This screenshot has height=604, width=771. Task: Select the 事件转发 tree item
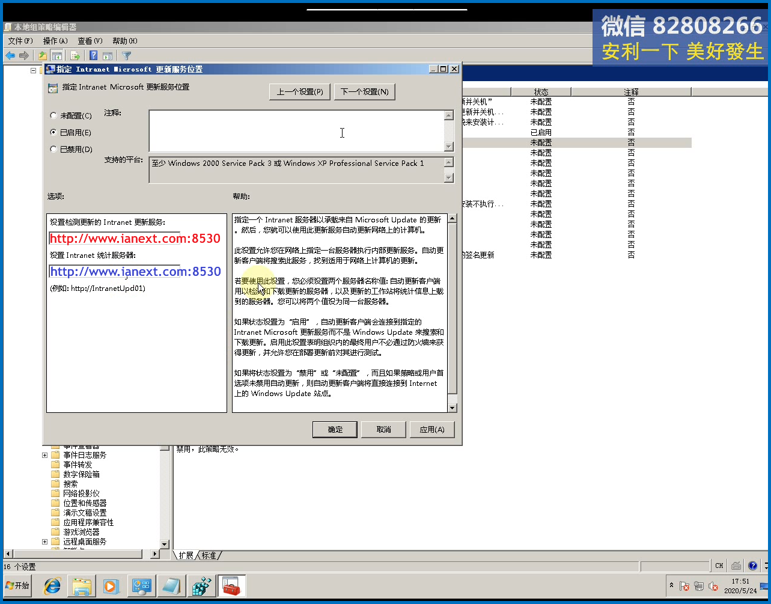click(x=78, y=465)
